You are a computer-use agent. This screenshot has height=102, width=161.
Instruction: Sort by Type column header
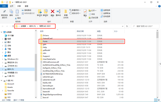pyautogui.click(x=99, y=31)
